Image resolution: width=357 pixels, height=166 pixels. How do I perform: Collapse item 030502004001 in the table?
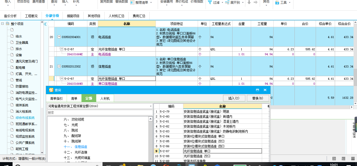click(x=59, y=37)
